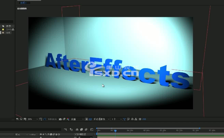Toggle motion blur enable icon in timeline

point(86,129)
